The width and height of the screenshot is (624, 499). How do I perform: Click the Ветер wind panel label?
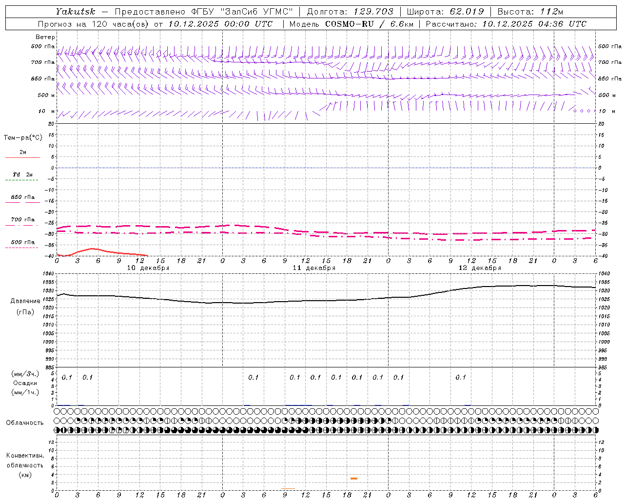[x=45, y=37]
